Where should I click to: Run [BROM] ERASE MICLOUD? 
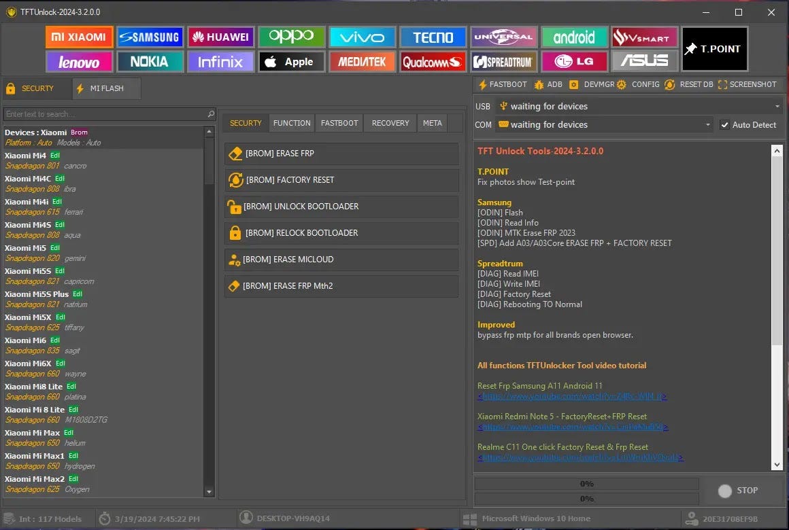[341, 260]
